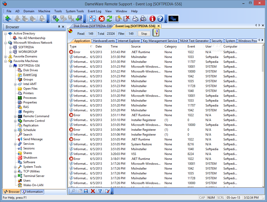
Task: Switch to the HardwareEvents log tab
Action: pyautogui.click(x=104, y=41)
